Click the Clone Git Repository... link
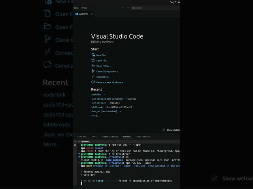 pyautogui.click(x=108, y=72)
